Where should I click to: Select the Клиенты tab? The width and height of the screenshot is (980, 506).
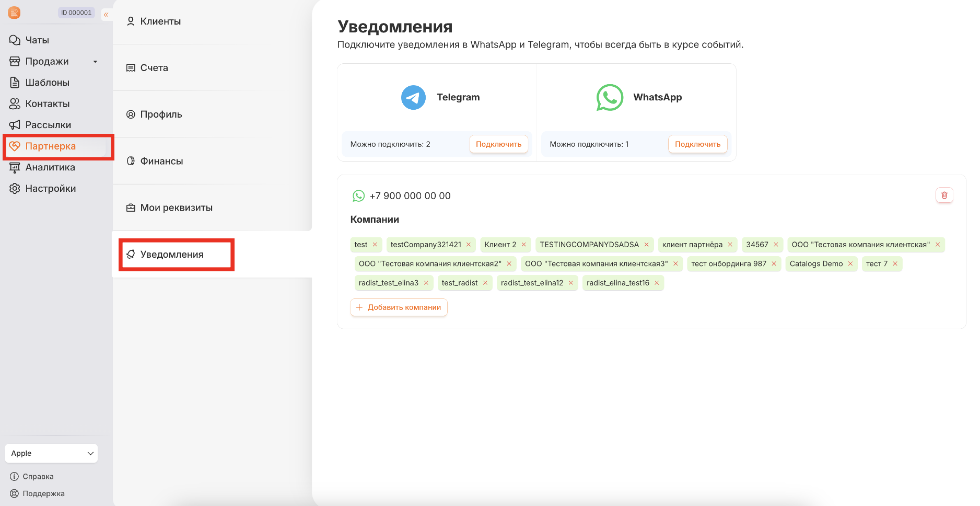click(160, 21)
